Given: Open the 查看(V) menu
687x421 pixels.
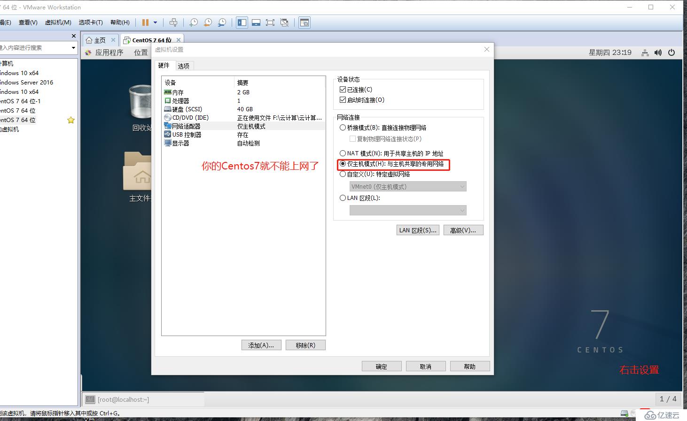Looking at the screenshot, I should tap(28, 23).
